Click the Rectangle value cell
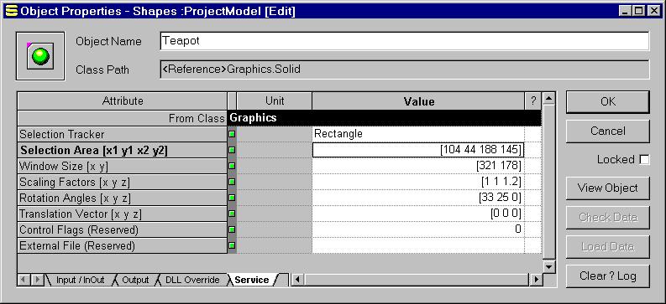 (x=418, y=134)
